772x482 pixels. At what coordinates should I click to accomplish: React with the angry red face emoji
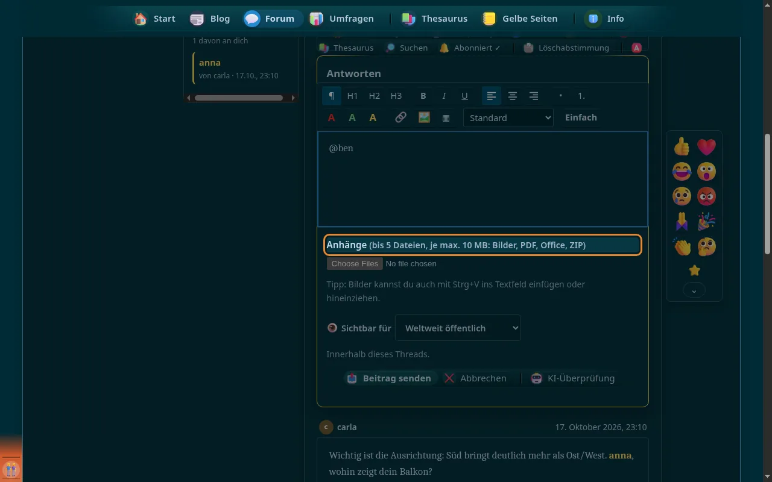point(706,196)
